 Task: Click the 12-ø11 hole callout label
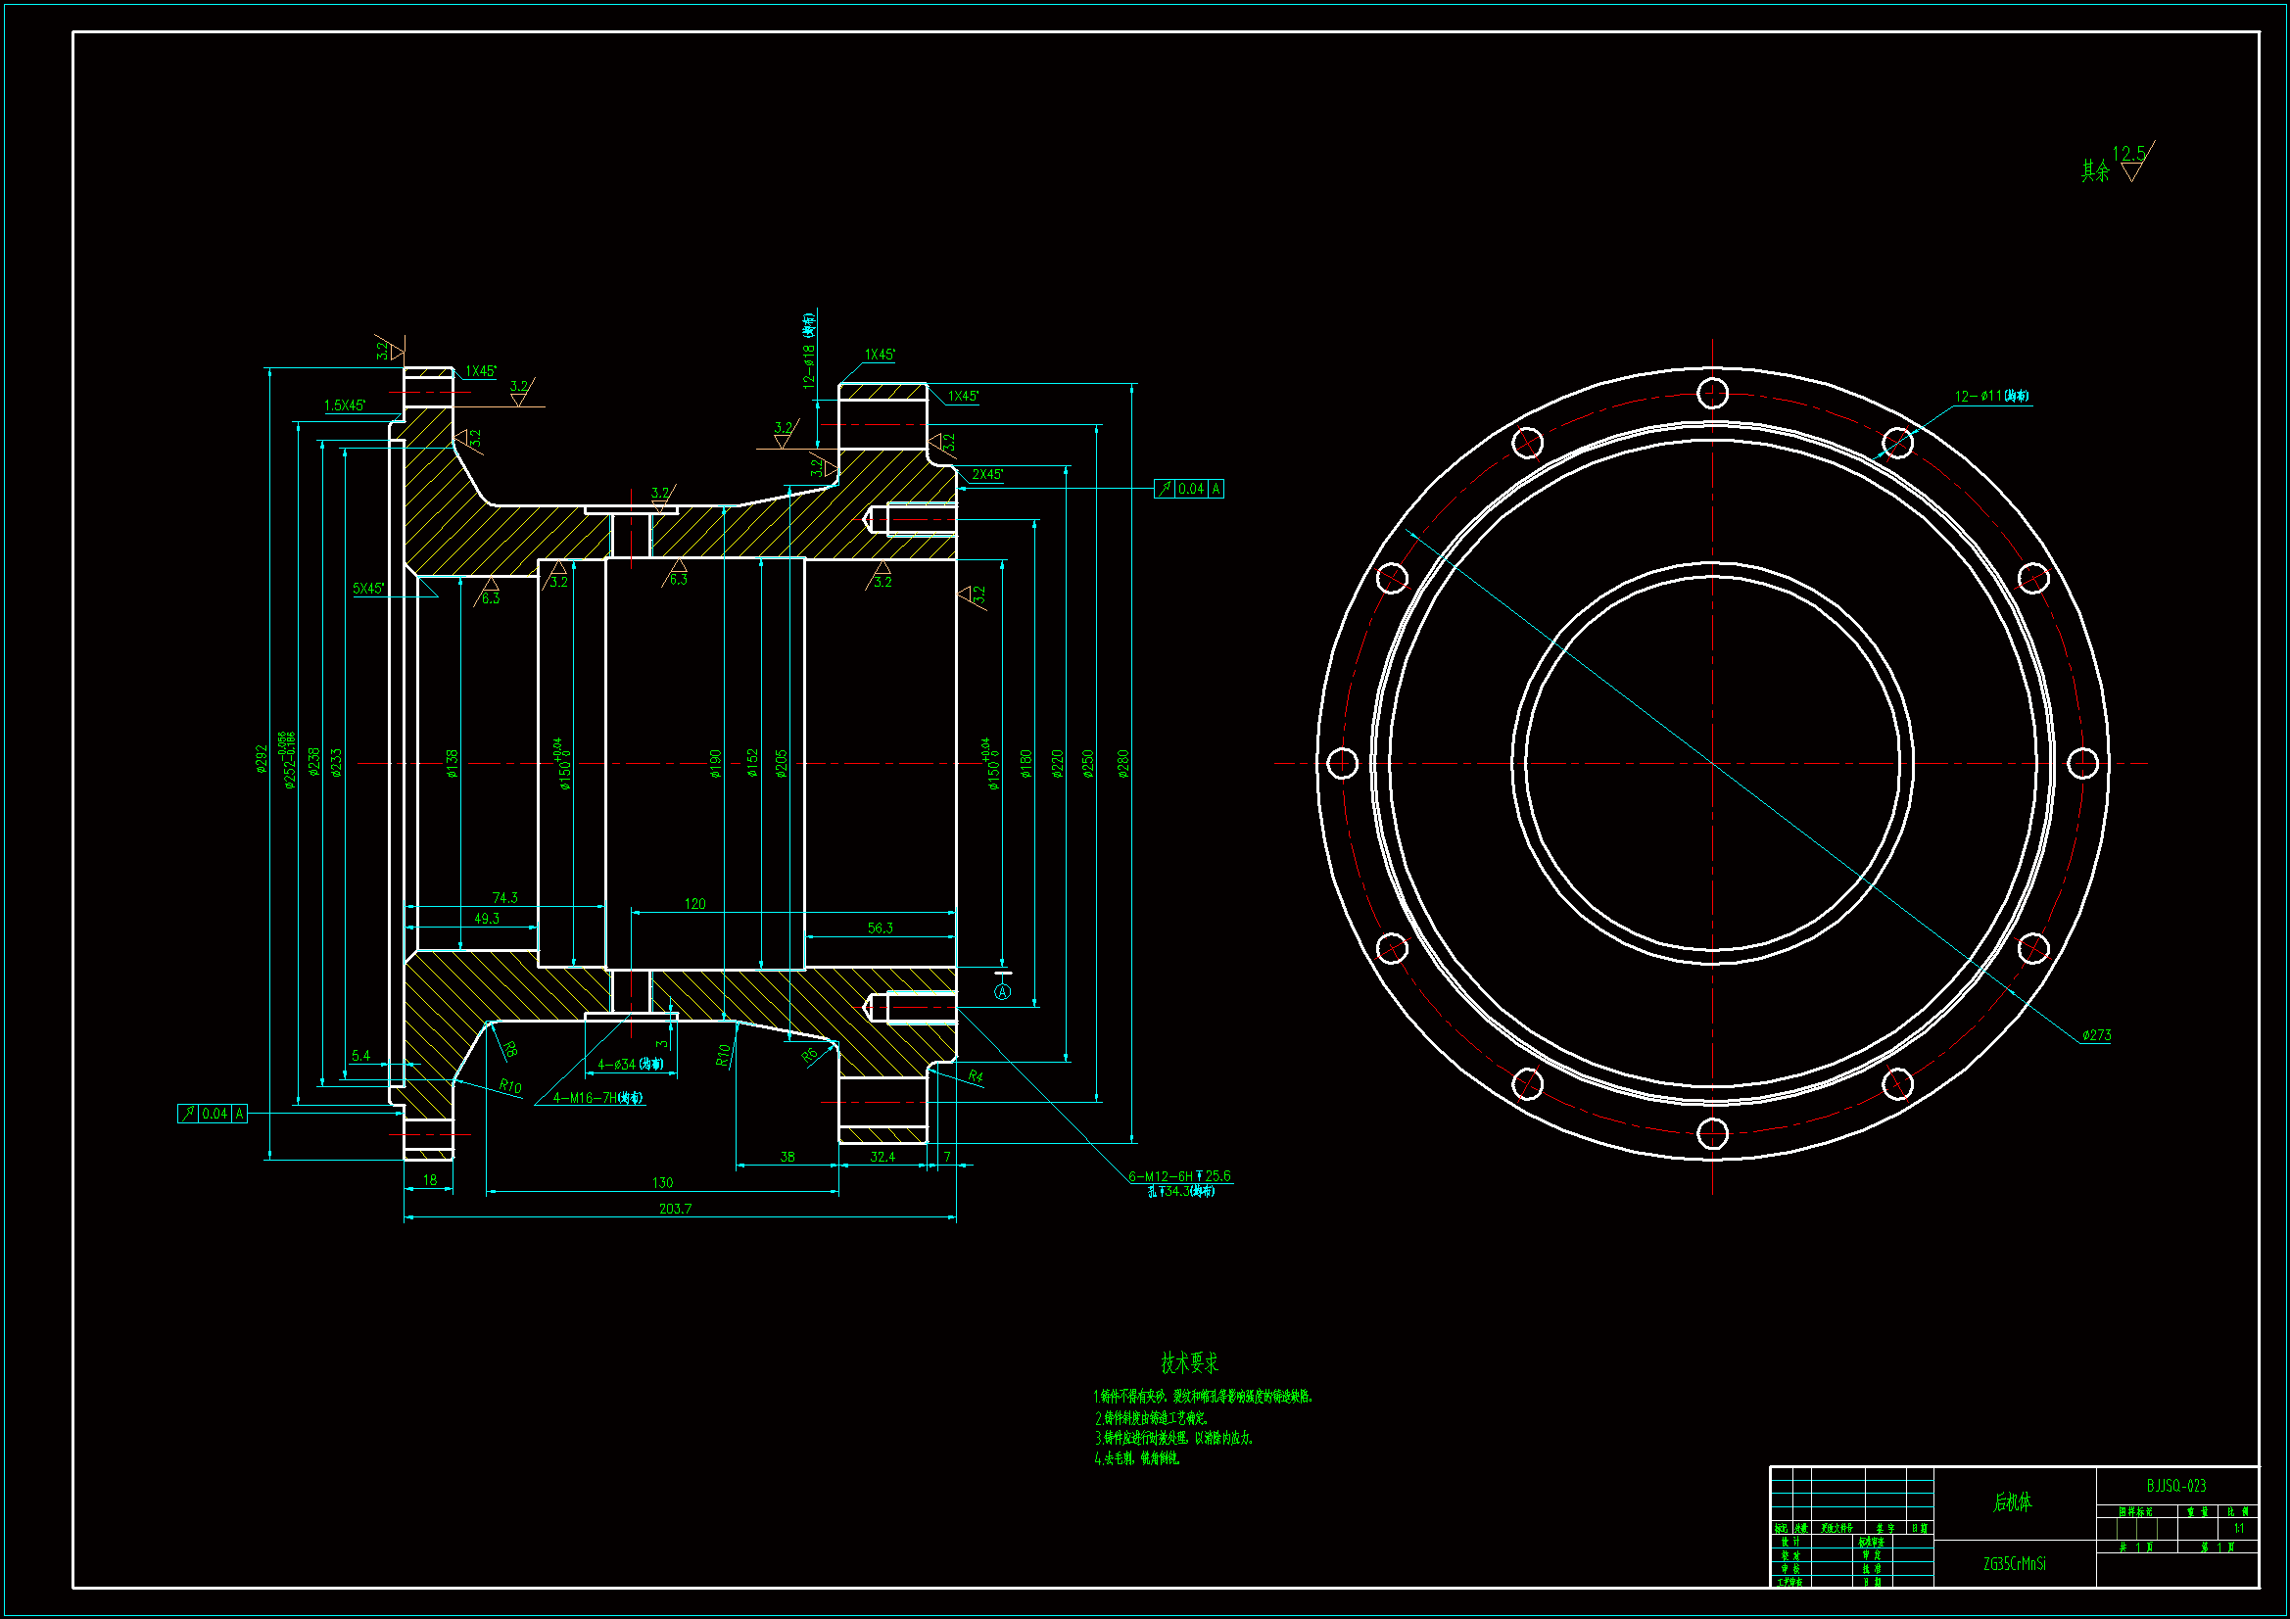1991,396
